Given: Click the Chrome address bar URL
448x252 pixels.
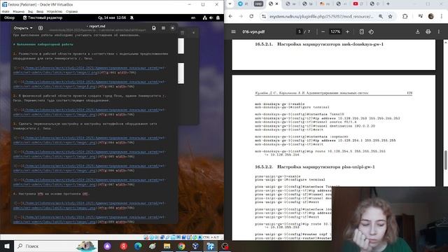Looking at the screenshot, I should pyautogui.click(x=321, y=17).
